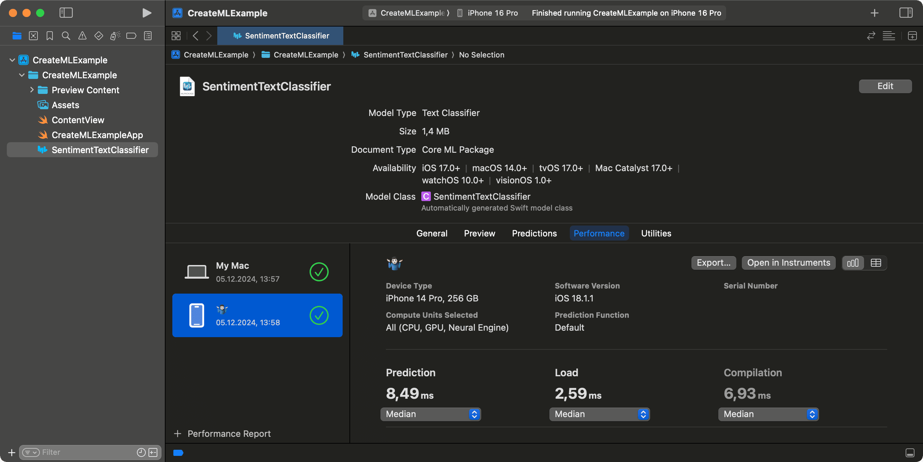The image size is (923, 462).
Task: Choose iPhone 16 Pro run destination
Action: tap(488, 13)
